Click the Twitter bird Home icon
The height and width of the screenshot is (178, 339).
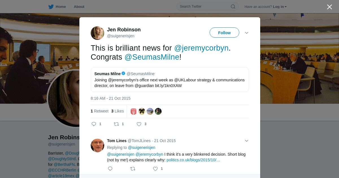point(51,7)
